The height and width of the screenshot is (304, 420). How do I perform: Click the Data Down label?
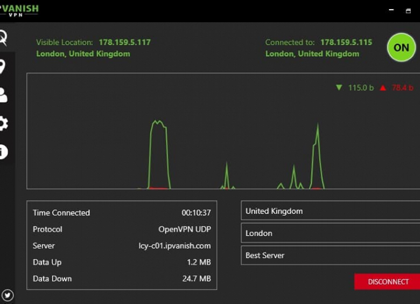[x=52, y=279]
